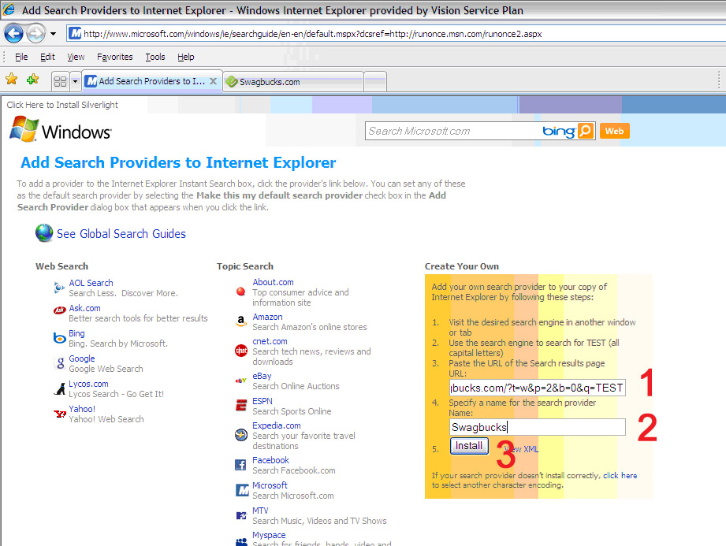Open See Global Search Guides link
Screen dimensions: 726x546
tap(121, 234)
